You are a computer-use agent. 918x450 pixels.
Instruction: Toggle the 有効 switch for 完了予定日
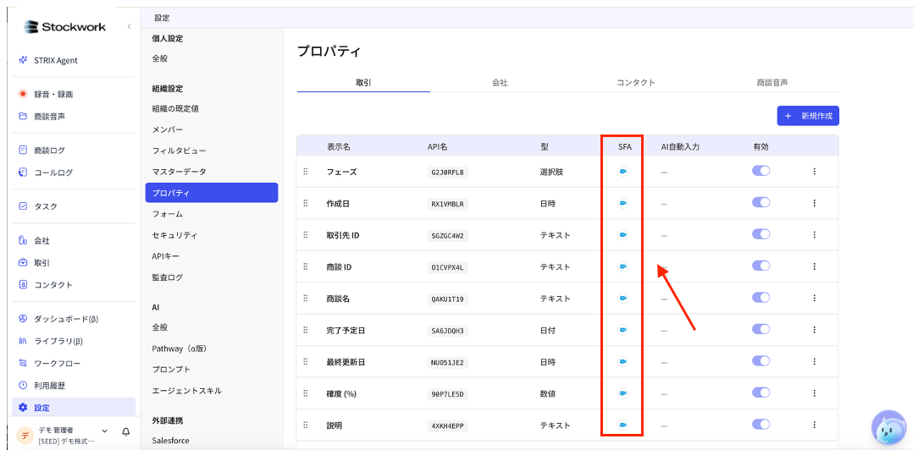tap(760, 329)
